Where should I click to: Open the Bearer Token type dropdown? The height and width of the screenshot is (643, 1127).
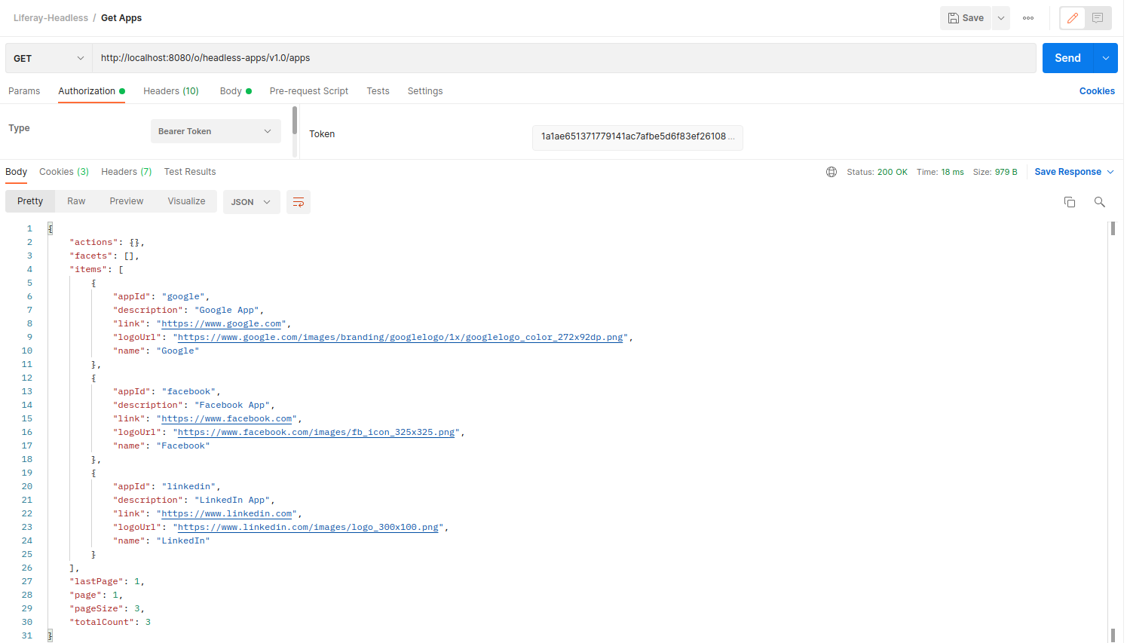[216, 131]
